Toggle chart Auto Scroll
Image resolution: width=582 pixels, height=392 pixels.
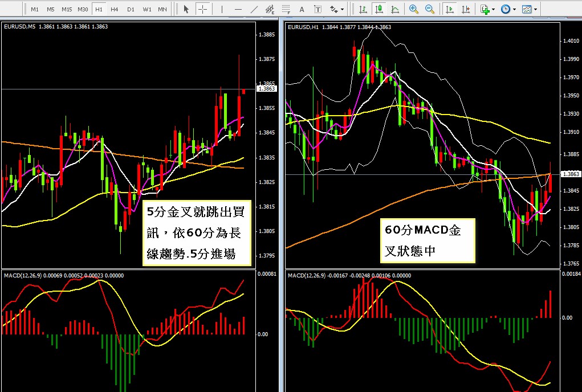449,9
